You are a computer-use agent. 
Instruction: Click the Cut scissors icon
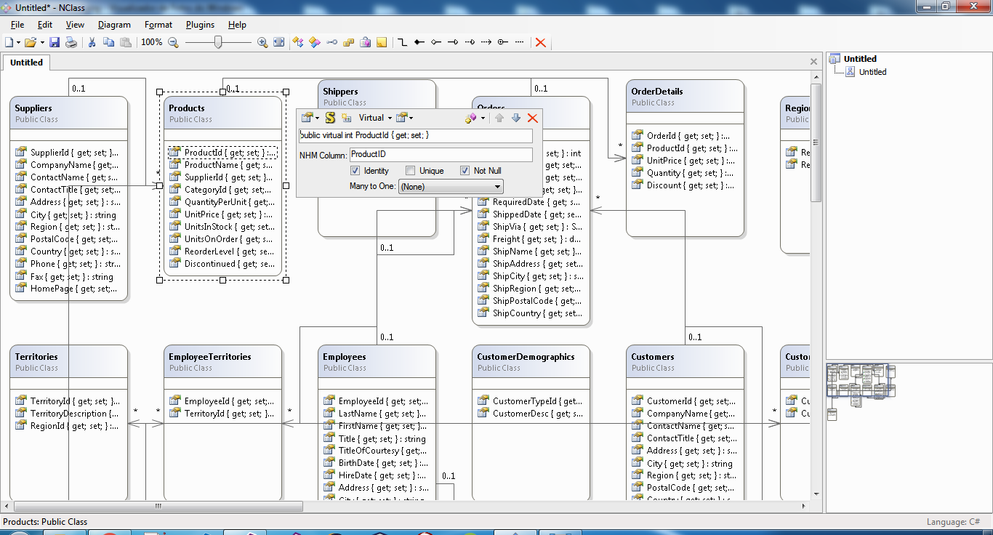92,42
